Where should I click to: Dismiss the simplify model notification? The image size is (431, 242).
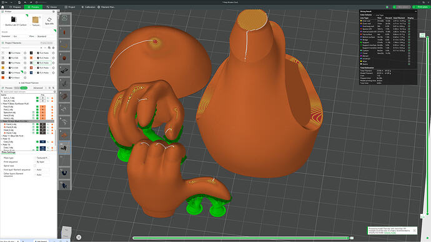tap(414, 231)
